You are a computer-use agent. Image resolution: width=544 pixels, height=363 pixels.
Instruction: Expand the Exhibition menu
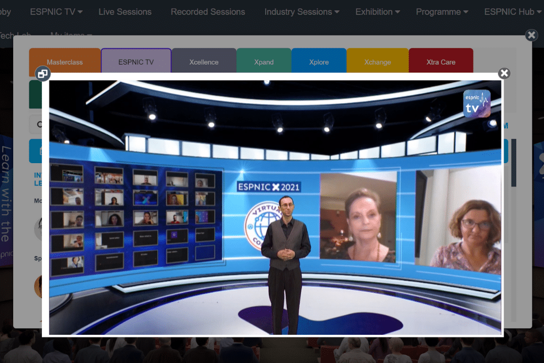click(x=378, y=12)
